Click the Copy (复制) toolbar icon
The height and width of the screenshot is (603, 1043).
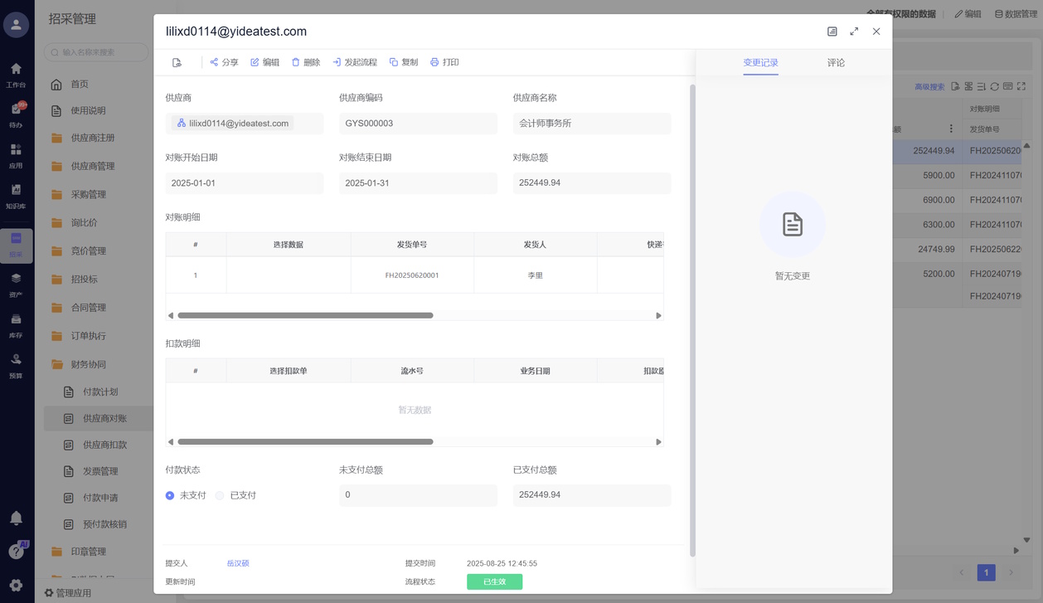tap(394, 62)
